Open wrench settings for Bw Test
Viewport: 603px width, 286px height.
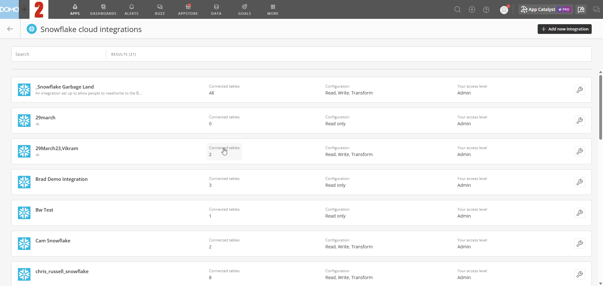(579, 213)
